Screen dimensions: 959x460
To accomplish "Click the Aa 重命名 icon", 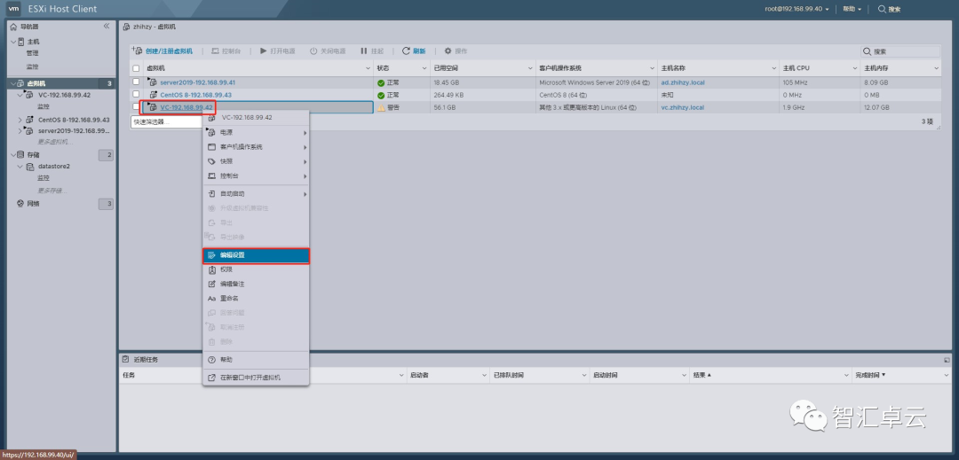I will (212, 299).
